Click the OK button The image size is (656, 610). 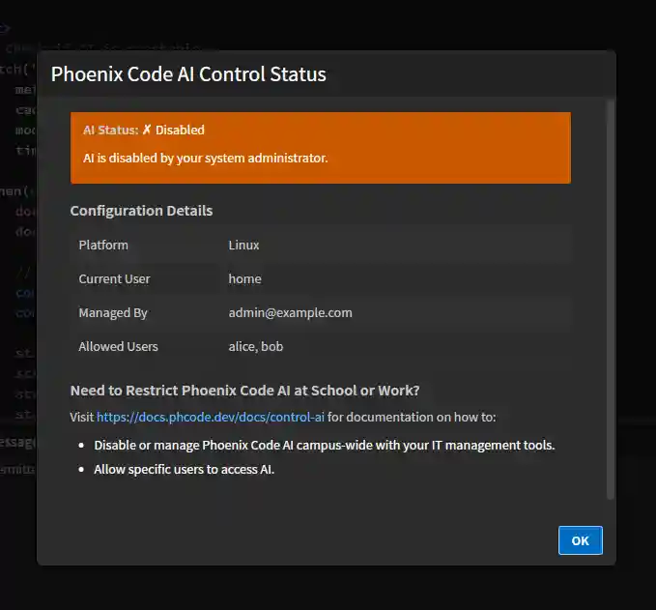580,540
